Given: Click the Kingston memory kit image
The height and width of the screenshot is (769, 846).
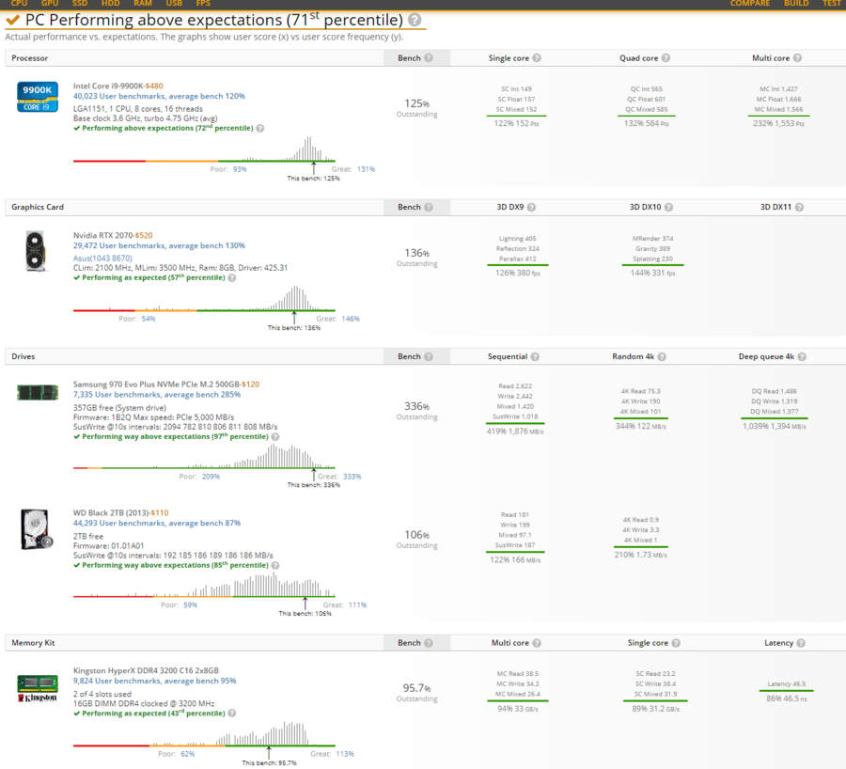Looking at the screenshot, I should [x=38, y=688].
